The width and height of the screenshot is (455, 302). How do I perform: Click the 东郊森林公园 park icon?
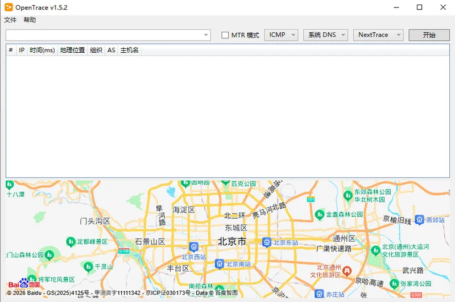coord(348,196)
